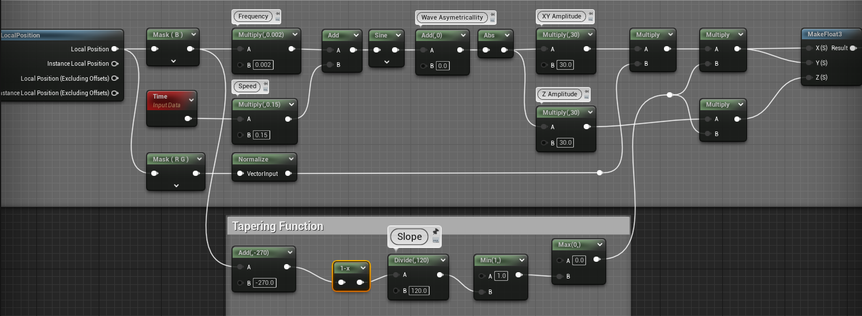Click the Time node output pin
The width and height of the screenshot is (862, 316).
coord(188,119)
